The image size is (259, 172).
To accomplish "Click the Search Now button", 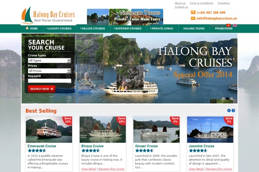I will (41, 89).
